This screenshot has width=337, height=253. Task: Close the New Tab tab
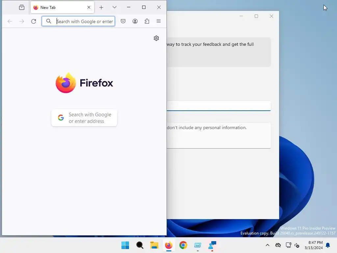(x=89, y=7)
